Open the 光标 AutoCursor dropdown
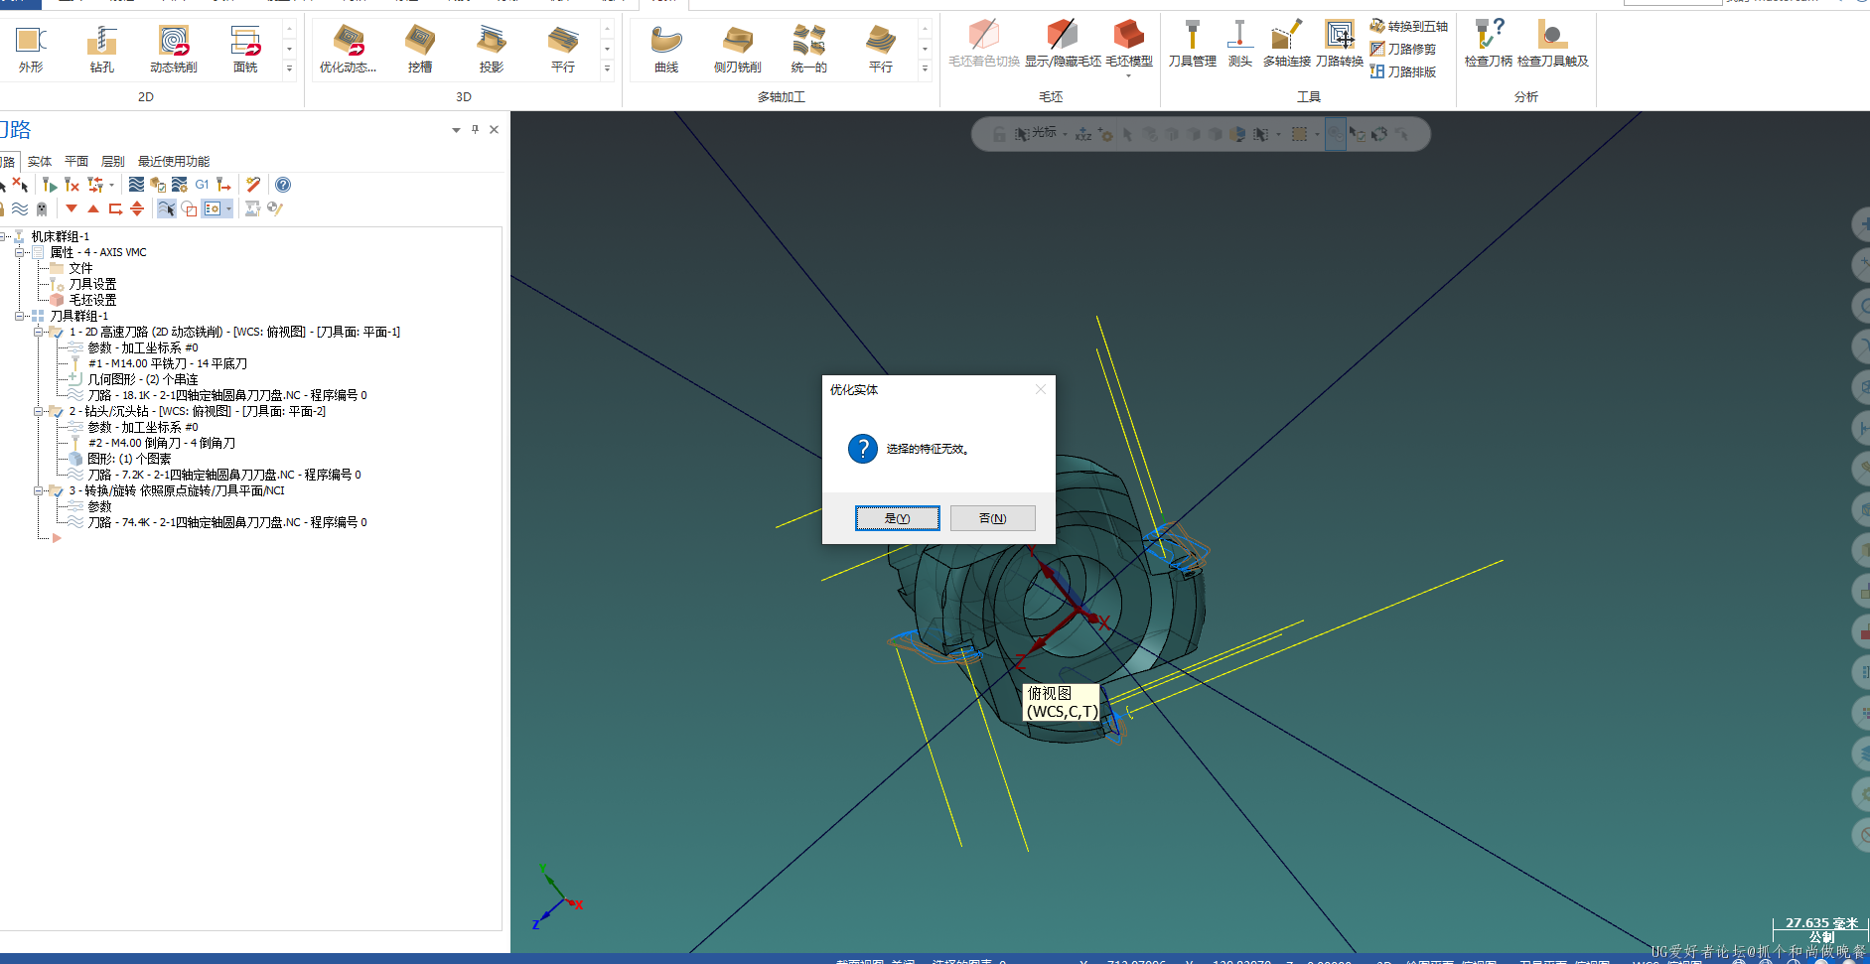Image resolution: width=1870 pixels, height=964 pixels. coord(1066,134)
